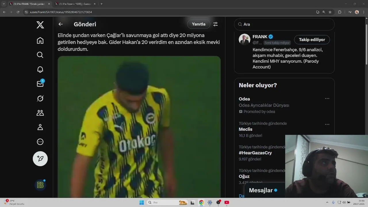Click the address bar URL
This screenshot has height=207, width=368.
[61, 12]
